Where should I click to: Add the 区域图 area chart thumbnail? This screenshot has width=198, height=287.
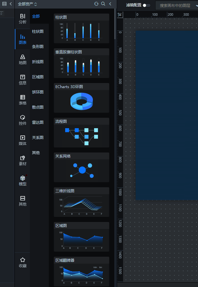click(x=82, y=237)
